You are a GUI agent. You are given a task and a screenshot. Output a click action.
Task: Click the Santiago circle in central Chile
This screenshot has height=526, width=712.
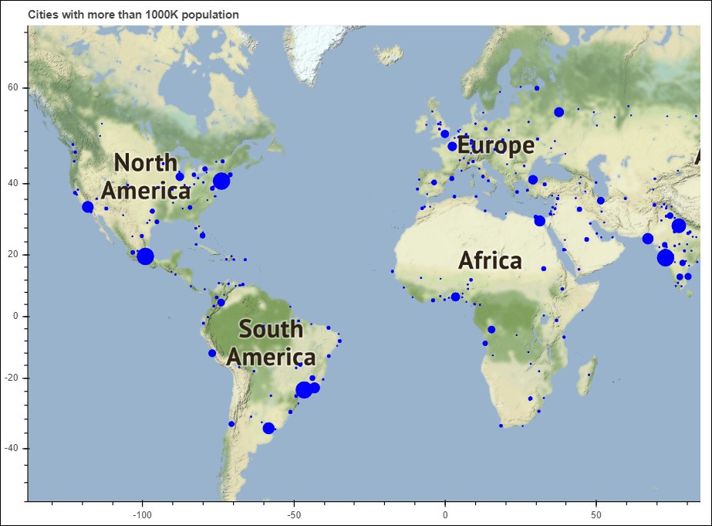pyautogui.click(x=231, y=424)
